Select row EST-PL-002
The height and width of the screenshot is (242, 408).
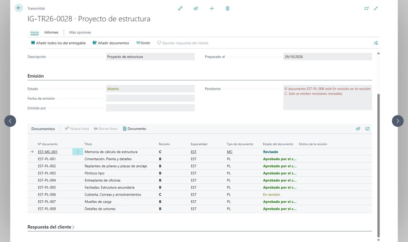(200, 166)
